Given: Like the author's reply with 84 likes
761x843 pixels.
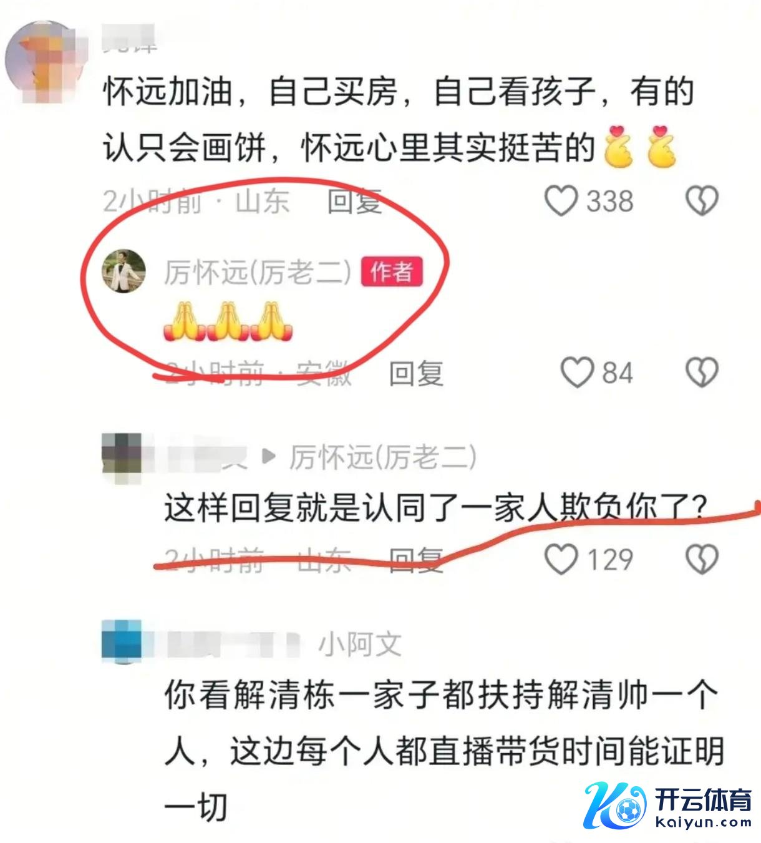Looking at the screenshot, I should 576,373.
